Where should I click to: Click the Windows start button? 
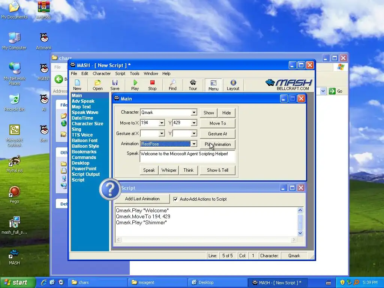(18, 282)
